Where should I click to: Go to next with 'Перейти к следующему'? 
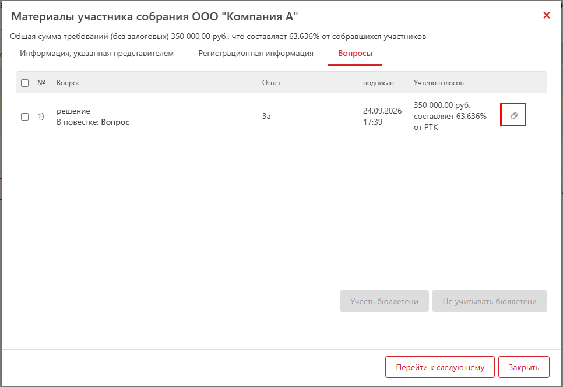440,367
